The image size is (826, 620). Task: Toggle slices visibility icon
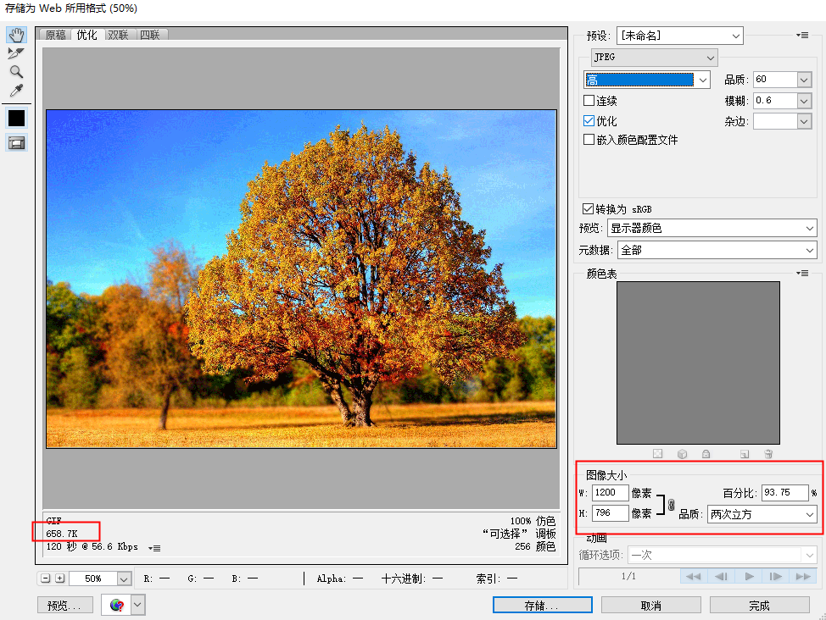[16, 143]
